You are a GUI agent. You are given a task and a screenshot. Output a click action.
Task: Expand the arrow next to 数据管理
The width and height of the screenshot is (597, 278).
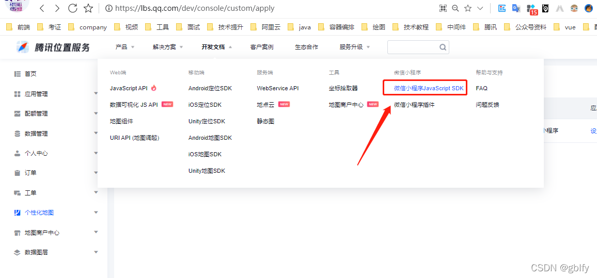point(96,133)
